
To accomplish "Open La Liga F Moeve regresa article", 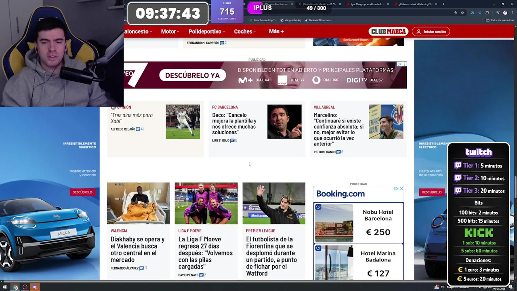I will pyautogui.click(x=205, y=253).
